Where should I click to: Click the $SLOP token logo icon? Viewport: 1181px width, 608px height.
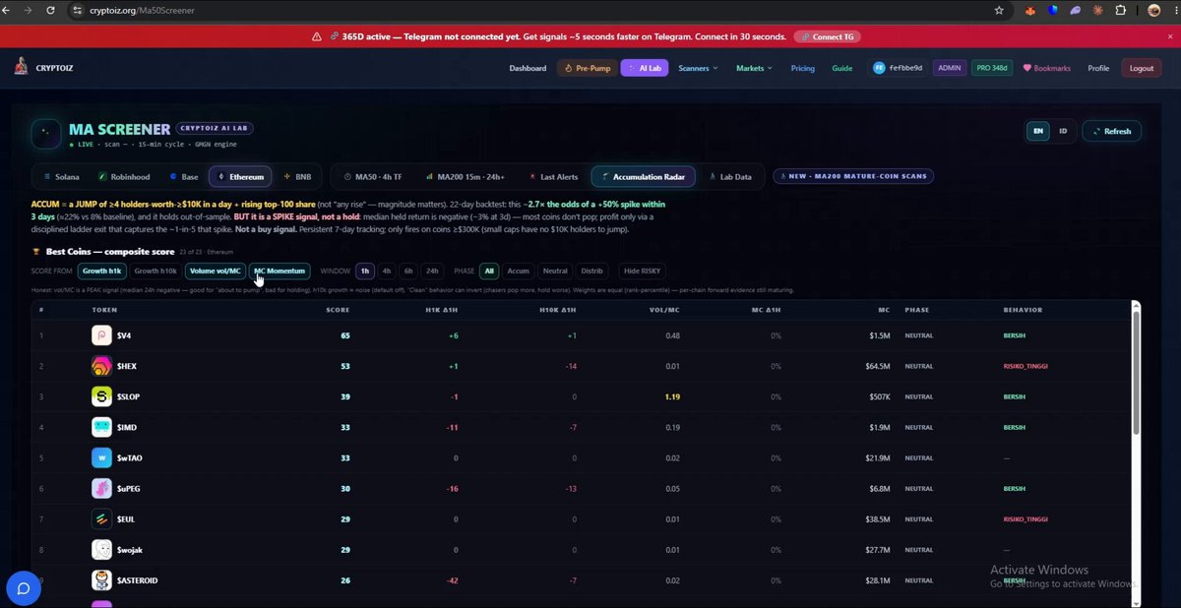pos(102,396)
